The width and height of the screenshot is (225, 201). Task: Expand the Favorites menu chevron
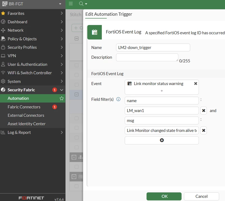pyautogui.click(x=62, y=13)
